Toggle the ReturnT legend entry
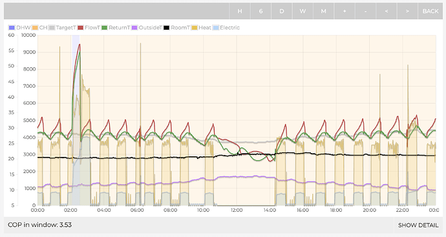The width and height of the screenshot is (446, 237). click(x=116, y=28)
